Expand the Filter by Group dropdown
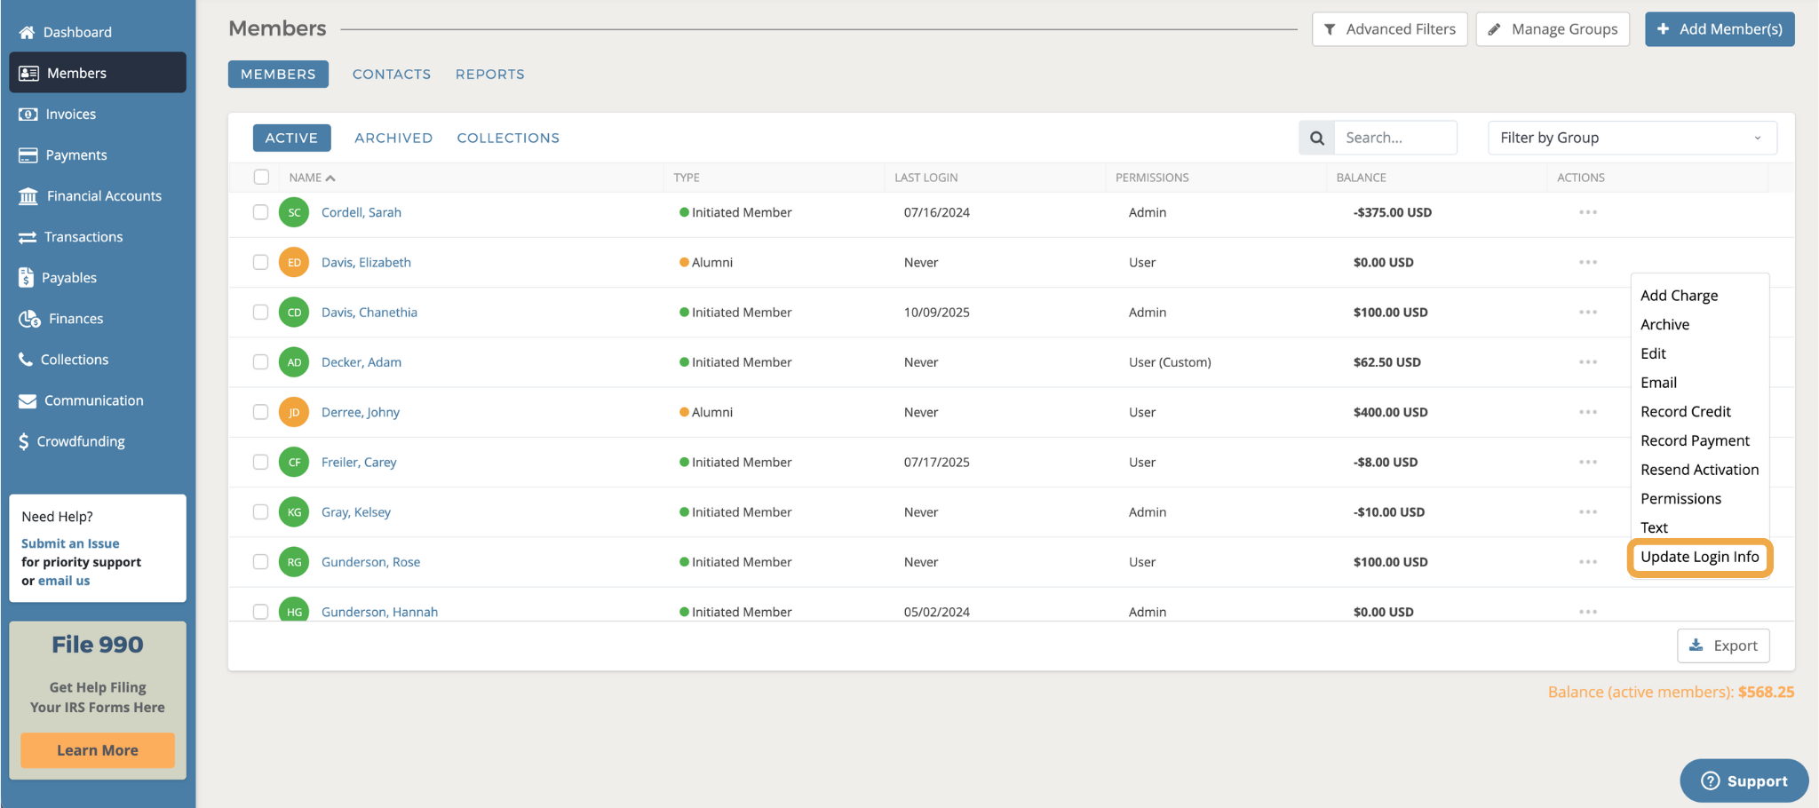Viewport: 1819px width, 808px height. click(x=1632, y=138)
